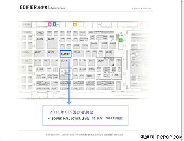Click the copyright footer text
Viewport: 184px width, 141px height.
pyautogui.click(x=84, y=135)
